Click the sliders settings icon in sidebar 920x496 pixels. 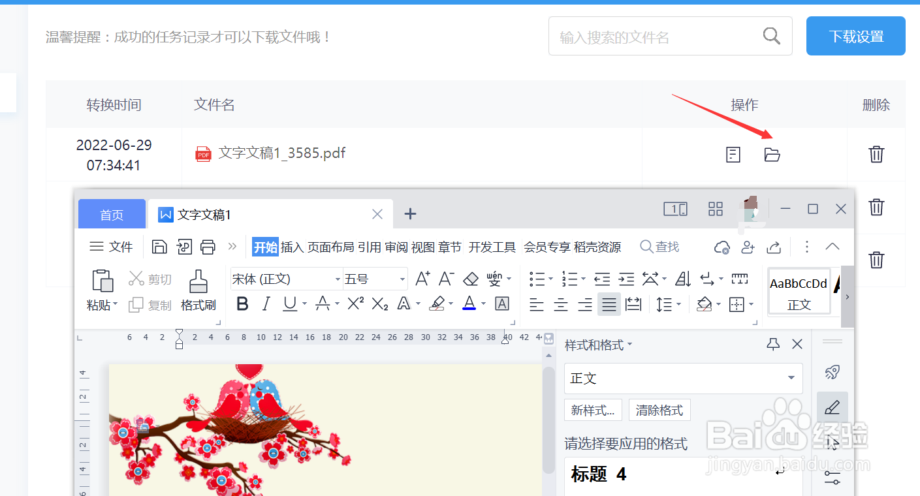[833, 478]
